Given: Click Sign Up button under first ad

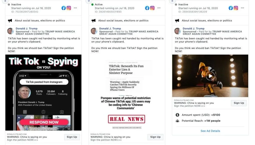Looking at the screenshot, I should point(72,137).
